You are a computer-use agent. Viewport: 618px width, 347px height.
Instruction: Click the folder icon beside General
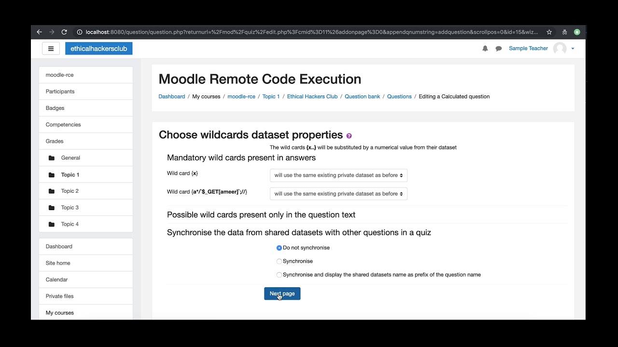[x=51, y=158]
